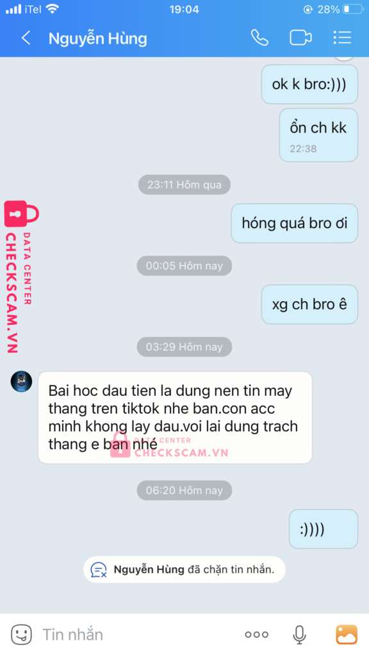Start a video call from the header
The width and height of the screenshot is (369, 656).
[300, 38]
